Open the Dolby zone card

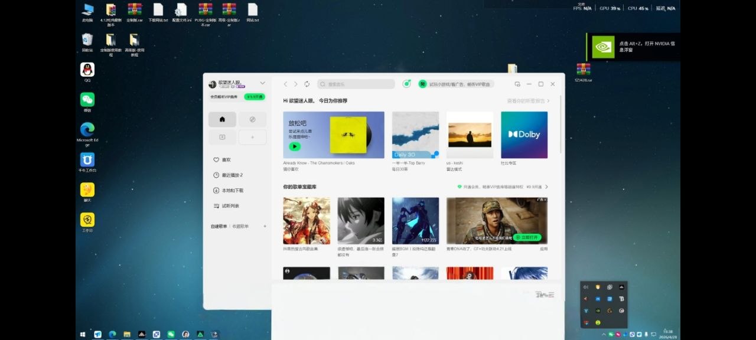[x=524, y=135]
